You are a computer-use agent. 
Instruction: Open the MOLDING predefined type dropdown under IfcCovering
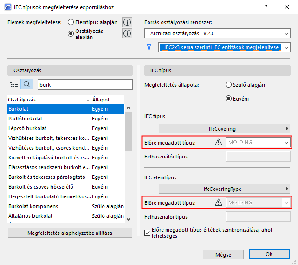258,142
